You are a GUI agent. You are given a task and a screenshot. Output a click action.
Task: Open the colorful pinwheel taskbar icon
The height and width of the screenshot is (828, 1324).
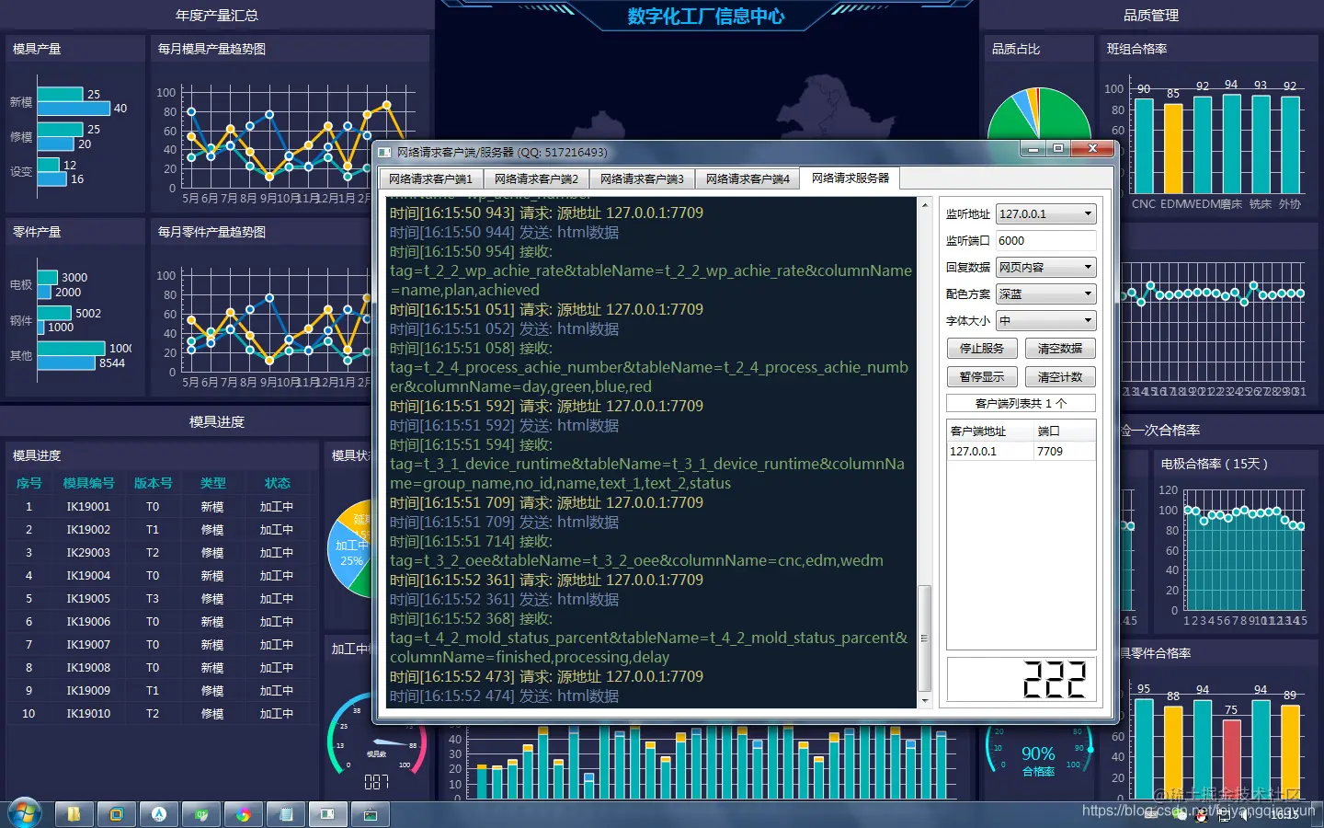243,814
